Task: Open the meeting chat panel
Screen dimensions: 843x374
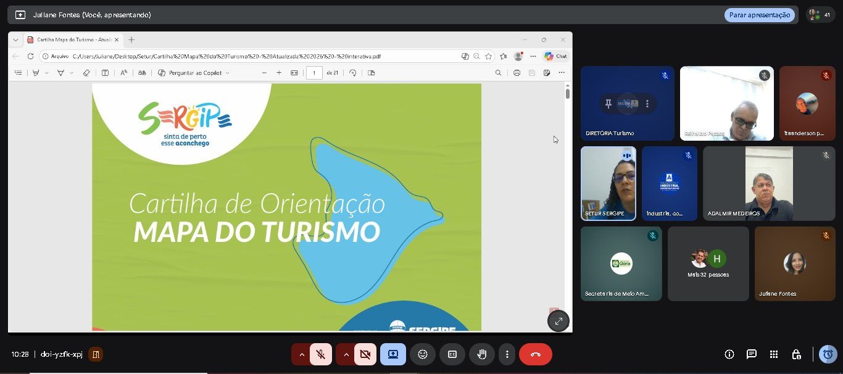Action: pos(751,354)
